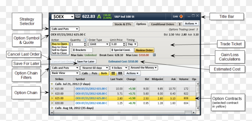Expand the 625.00 strike row arrow
Viewport: 252px width, 121px height.
point(52,98)
